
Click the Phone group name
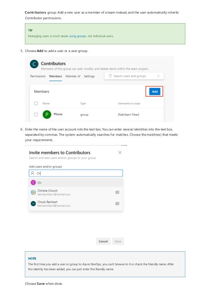click(58, 114)
